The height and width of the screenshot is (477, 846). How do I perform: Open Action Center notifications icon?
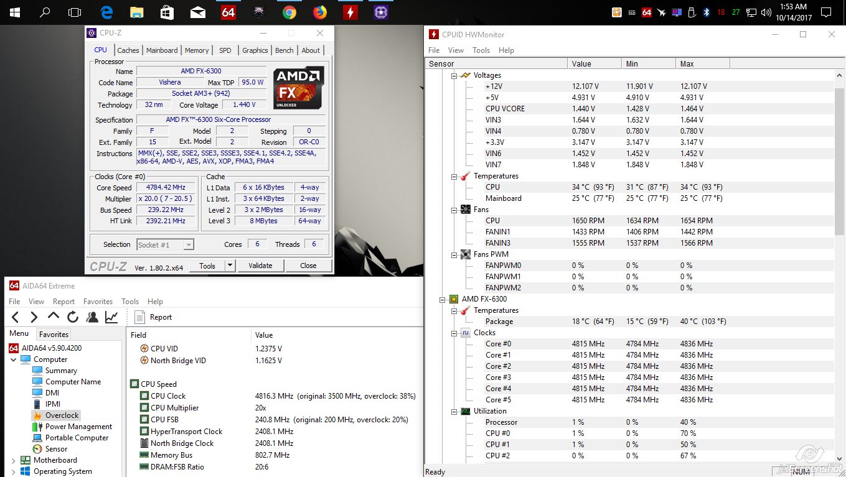(x=826, y=12)
